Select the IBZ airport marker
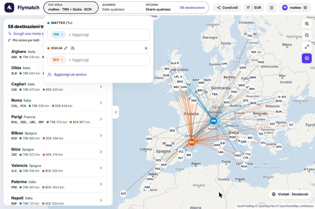315x209 pixels. point(189,155)
